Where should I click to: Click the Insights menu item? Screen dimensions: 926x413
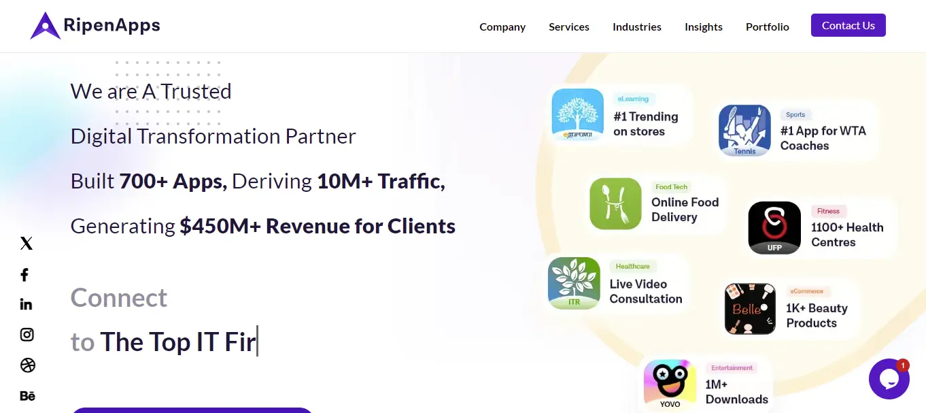(x=703, y=27)
